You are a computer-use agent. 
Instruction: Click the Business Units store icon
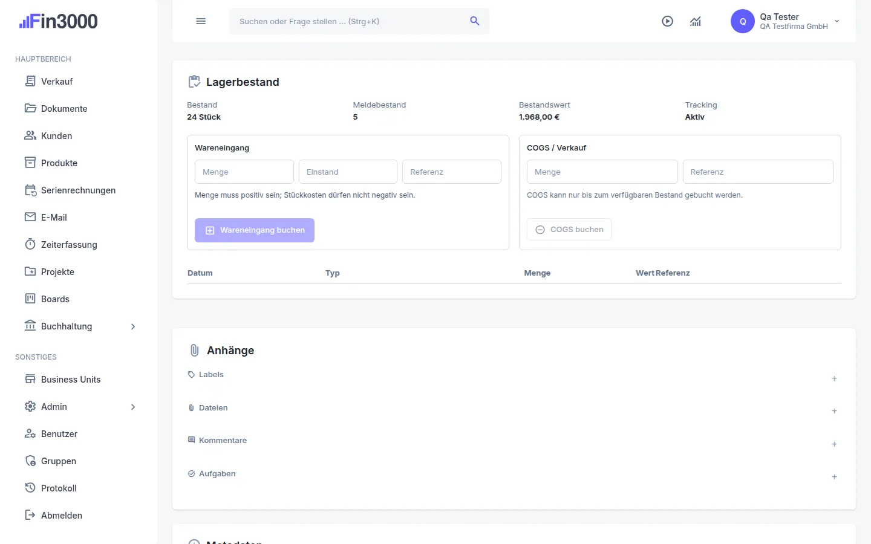(30, 379)
